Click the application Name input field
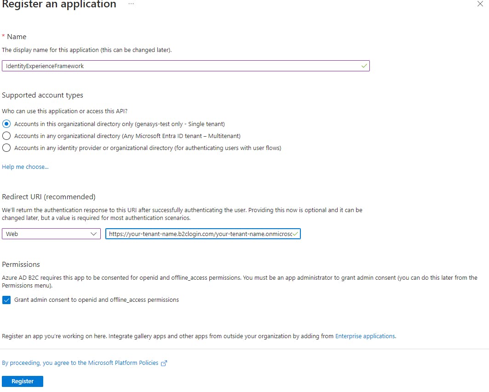The height and width of the screenshot is (392, 489). [x=185, y=66]
